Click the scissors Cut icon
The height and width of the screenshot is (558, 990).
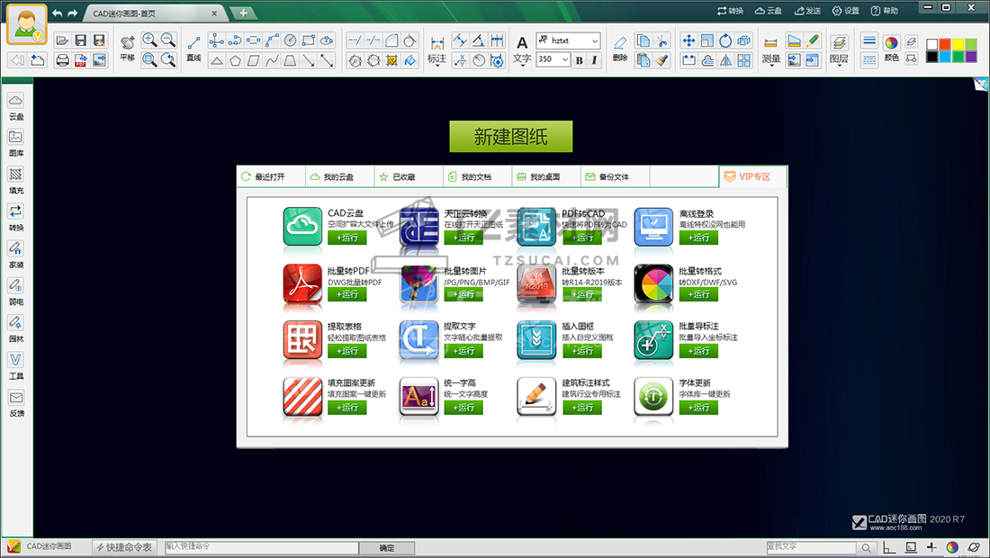(x=661, y=40)
